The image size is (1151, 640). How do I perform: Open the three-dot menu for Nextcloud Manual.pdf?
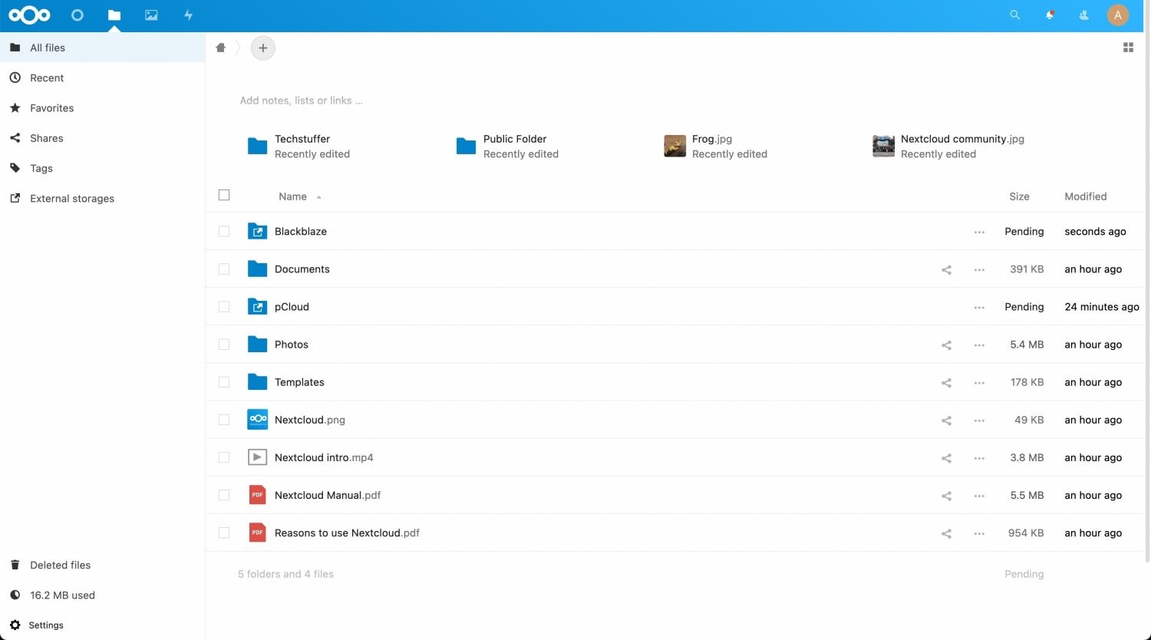(979, 495)
